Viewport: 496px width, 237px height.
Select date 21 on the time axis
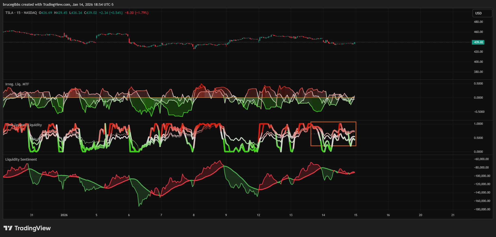(453, 215)
